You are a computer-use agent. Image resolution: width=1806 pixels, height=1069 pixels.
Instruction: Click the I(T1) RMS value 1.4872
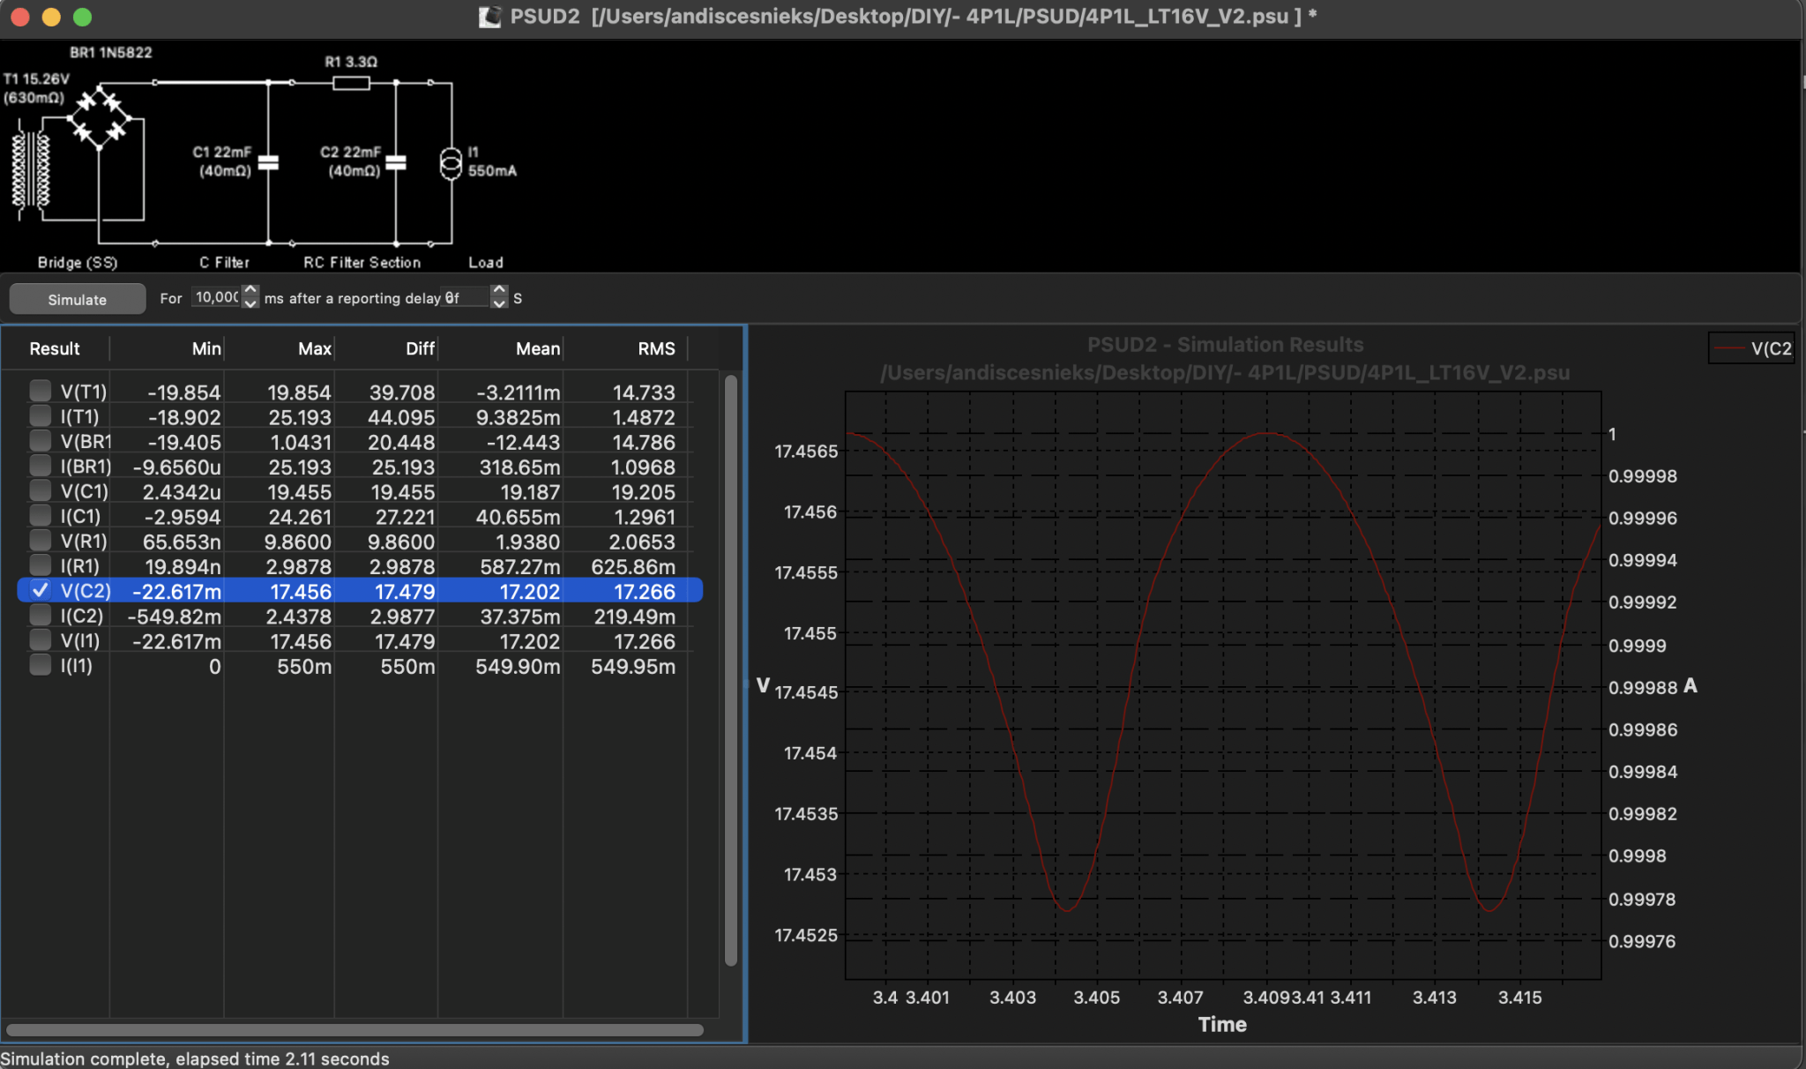pyautogui.click(x=644, y=417)
